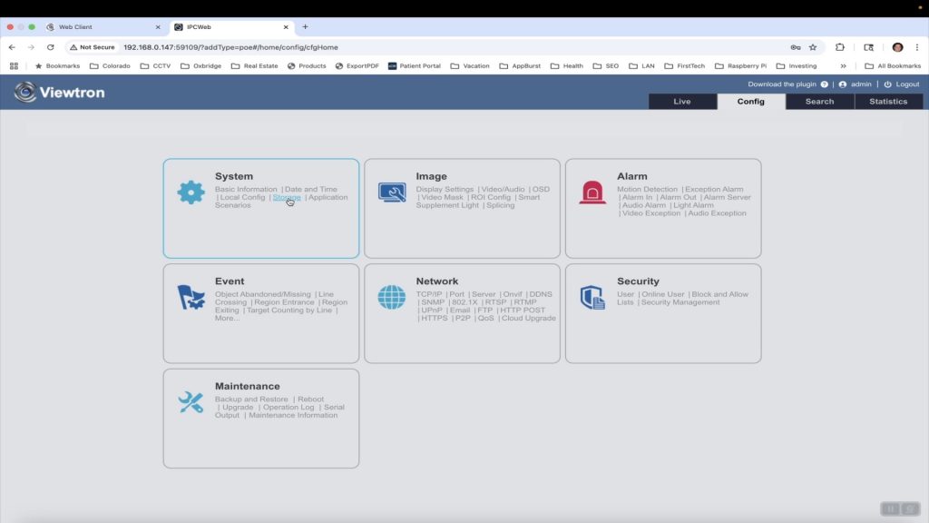Open the CCTV bookmarks folder
Viewport: 929px width, 523px height.
155,65
